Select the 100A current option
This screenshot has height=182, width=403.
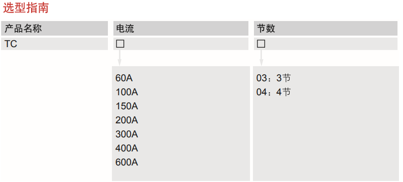tap(126, 92)
